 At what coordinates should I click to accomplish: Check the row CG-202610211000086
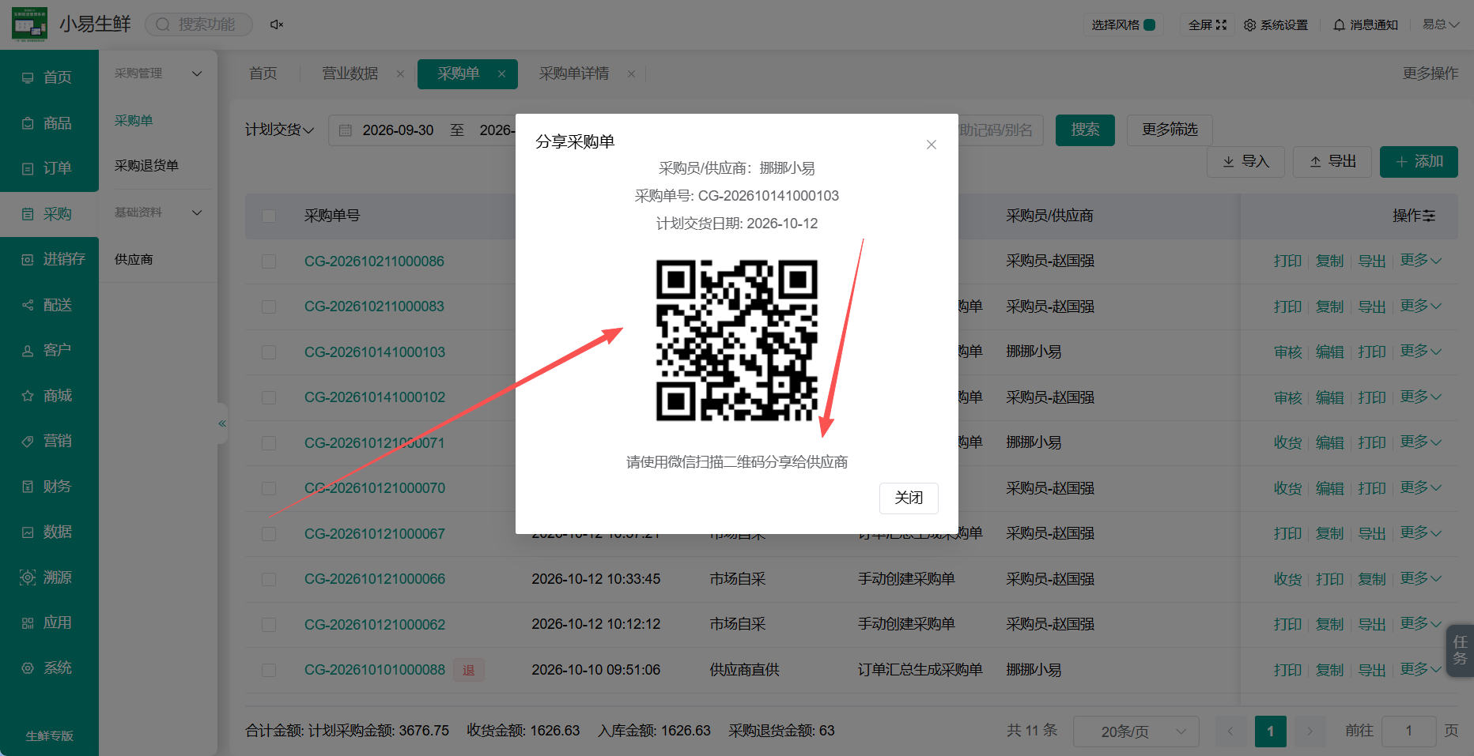269,261
